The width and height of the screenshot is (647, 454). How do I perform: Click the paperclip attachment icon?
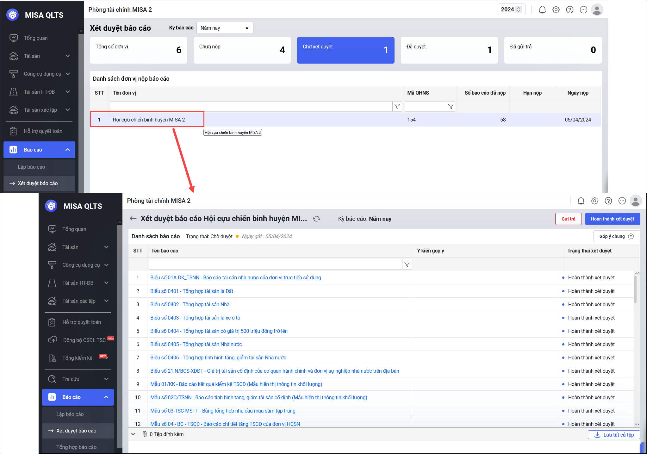[145, 434]
